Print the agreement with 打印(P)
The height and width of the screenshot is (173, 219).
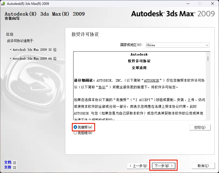click(x=200, y=127)
